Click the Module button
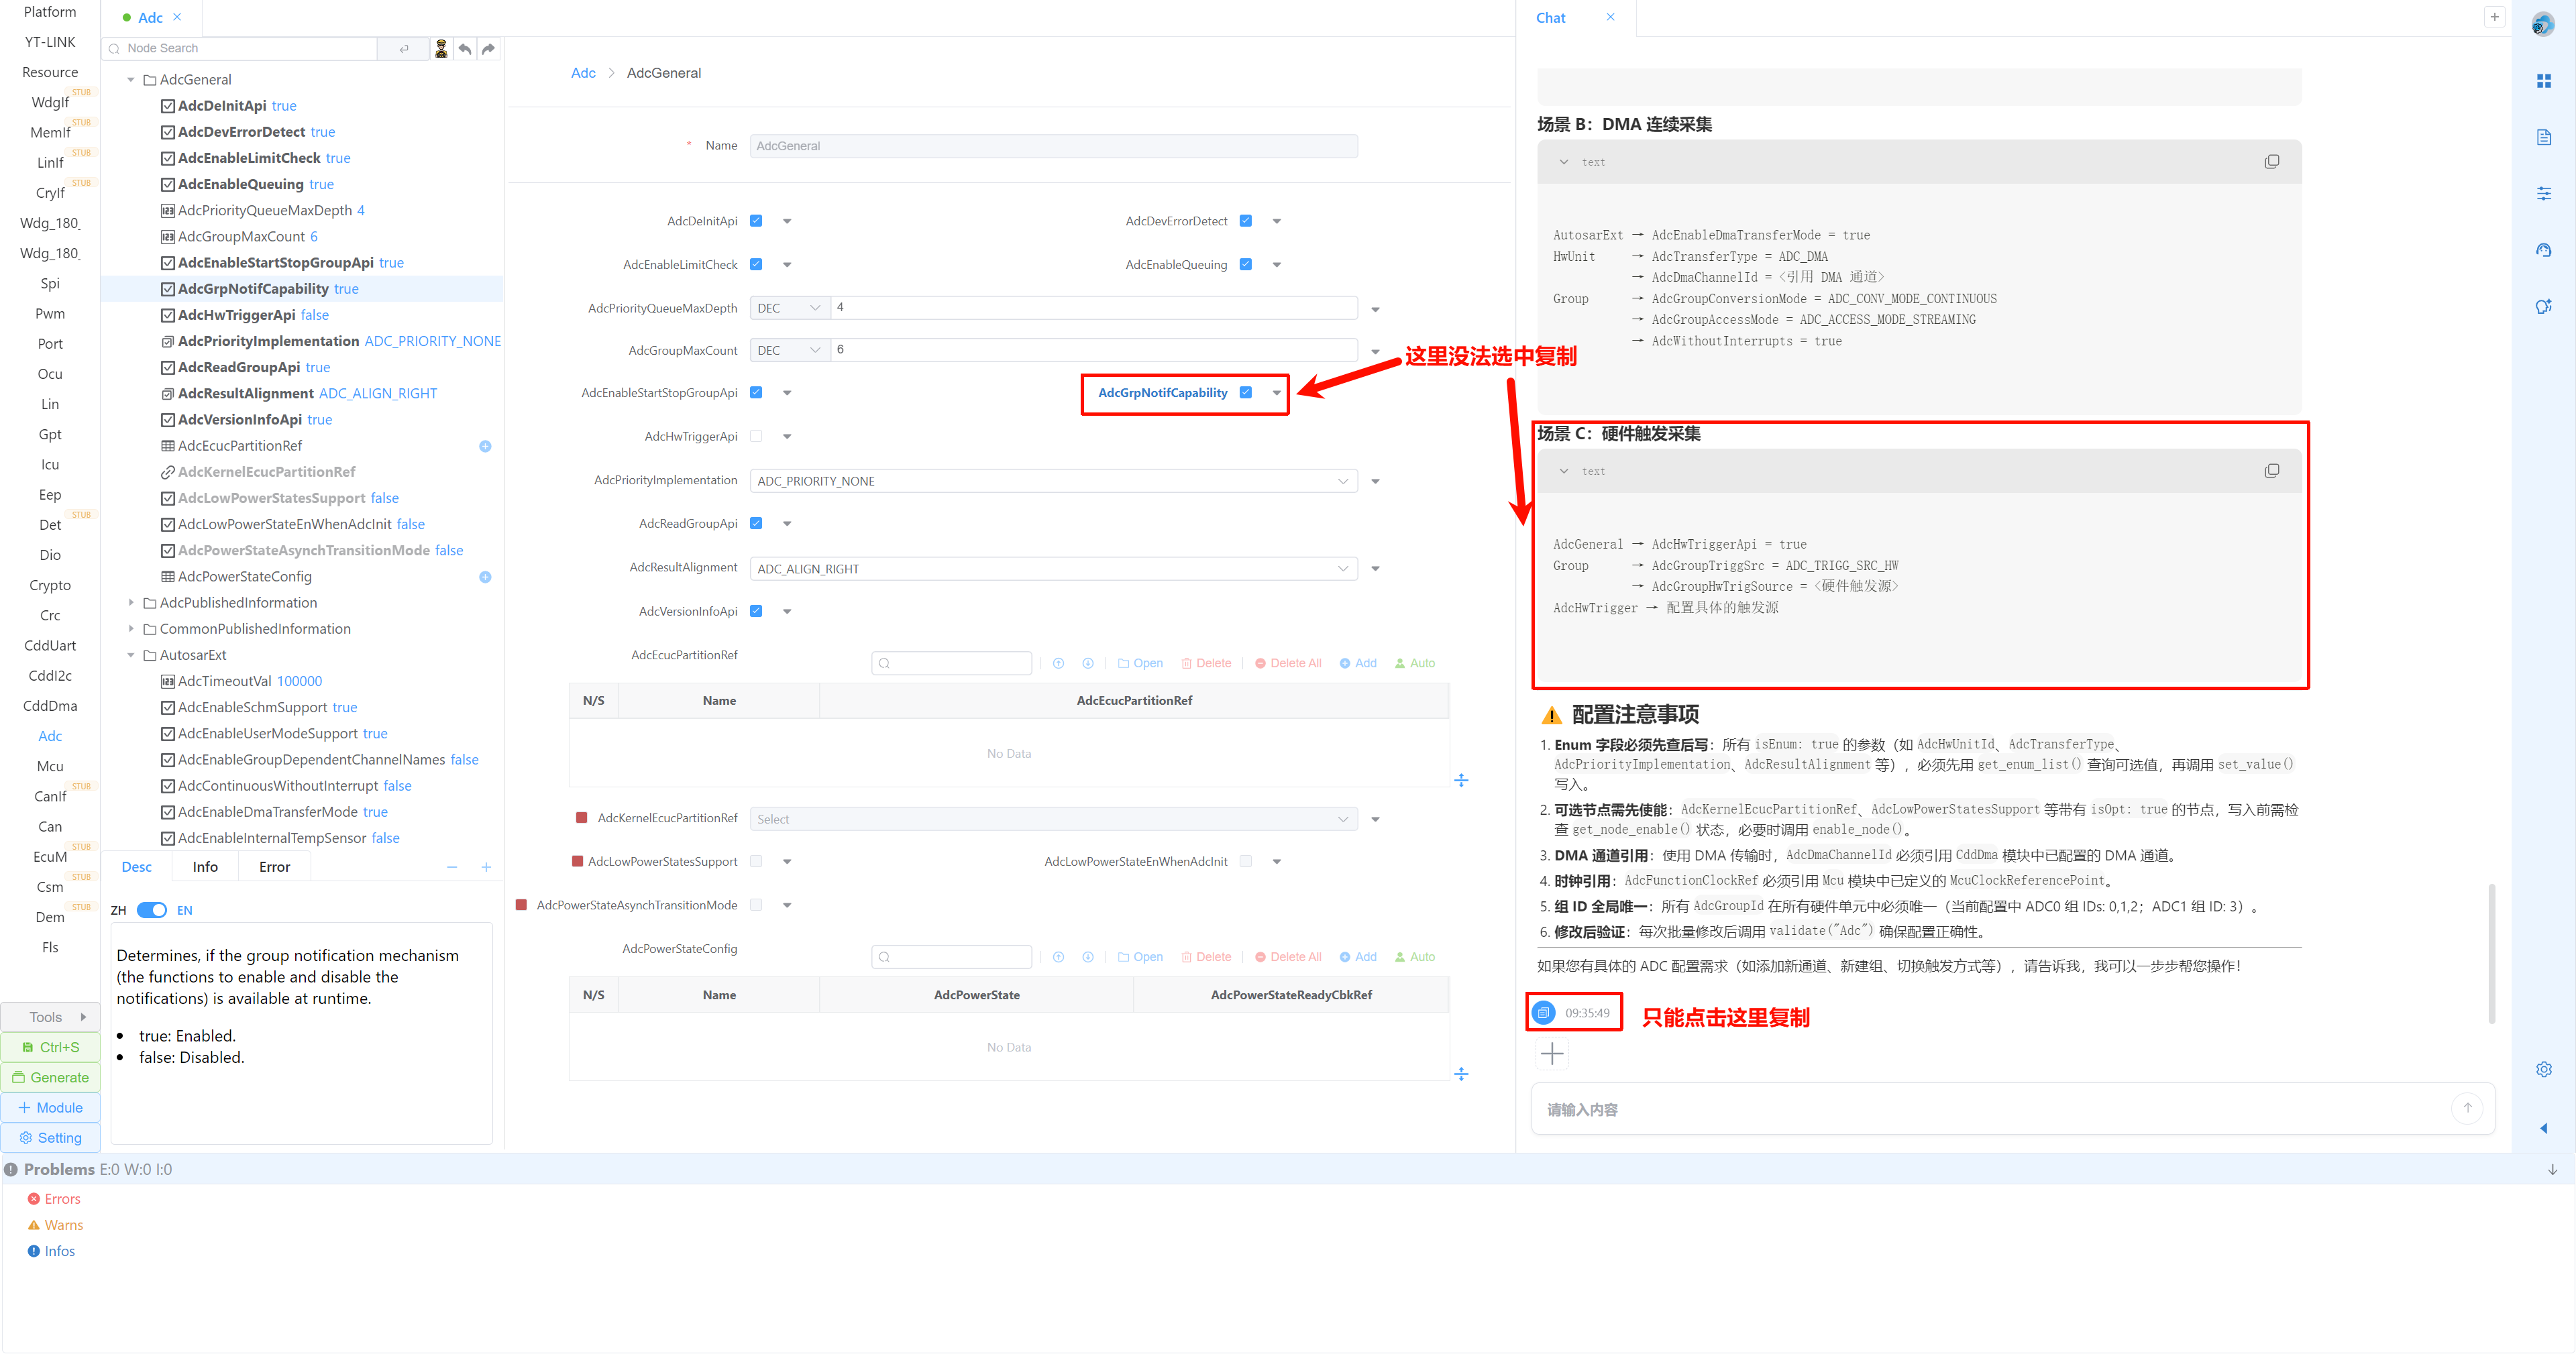This screenshot has height=1354, width=2576. pyautogui.click(x=51, y=1107)
